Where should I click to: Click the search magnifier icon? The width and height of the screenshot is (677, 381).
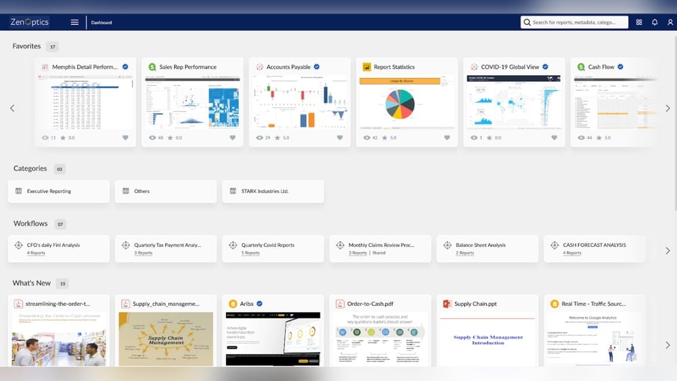point(527,22)
